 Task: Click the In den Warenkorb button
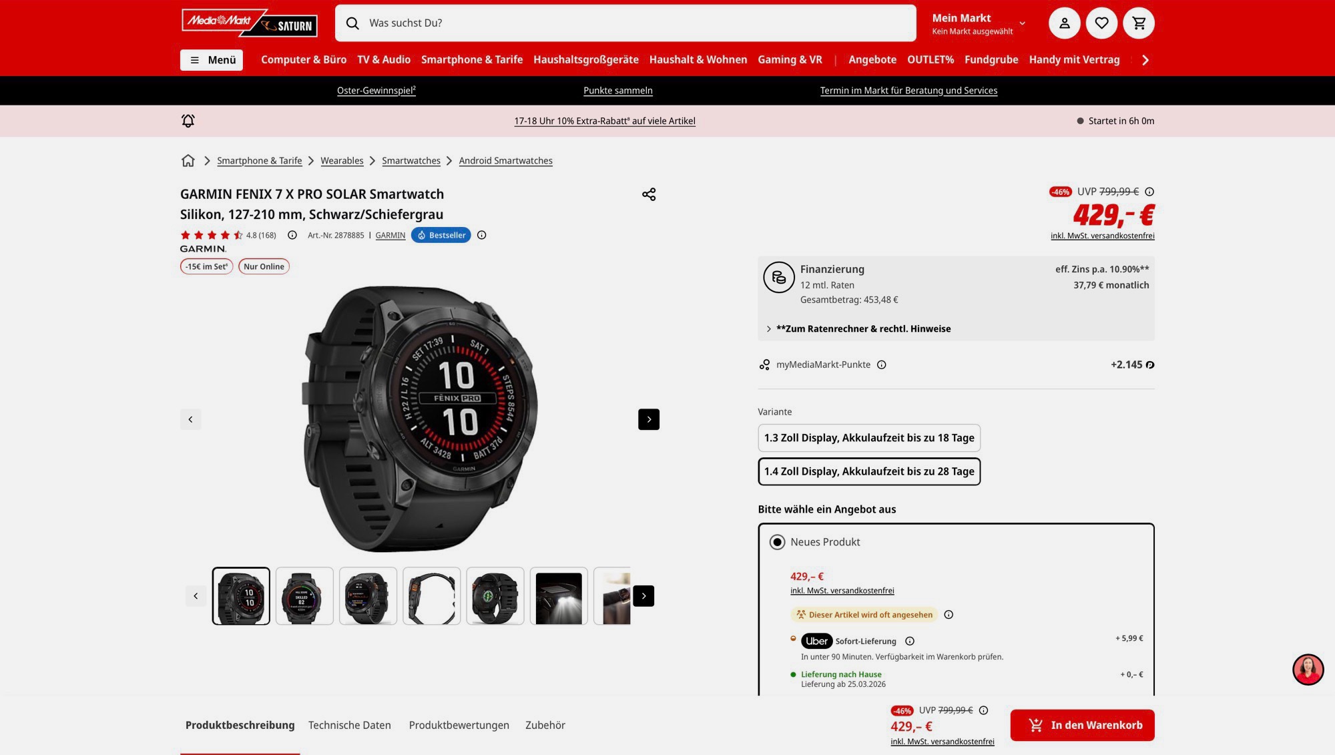[1082, 725]
